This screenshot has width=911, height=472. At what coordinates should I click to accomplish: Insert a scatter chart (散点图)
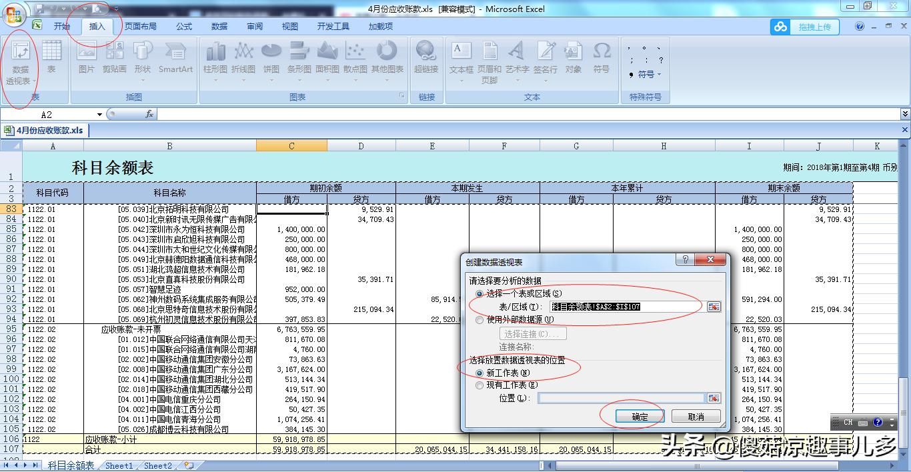[355, 59]
